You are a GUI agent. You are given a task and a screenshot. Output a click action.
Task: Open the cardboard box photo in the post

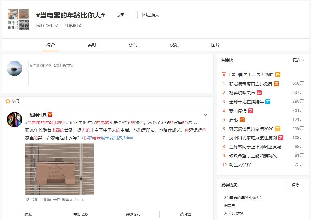59,169
